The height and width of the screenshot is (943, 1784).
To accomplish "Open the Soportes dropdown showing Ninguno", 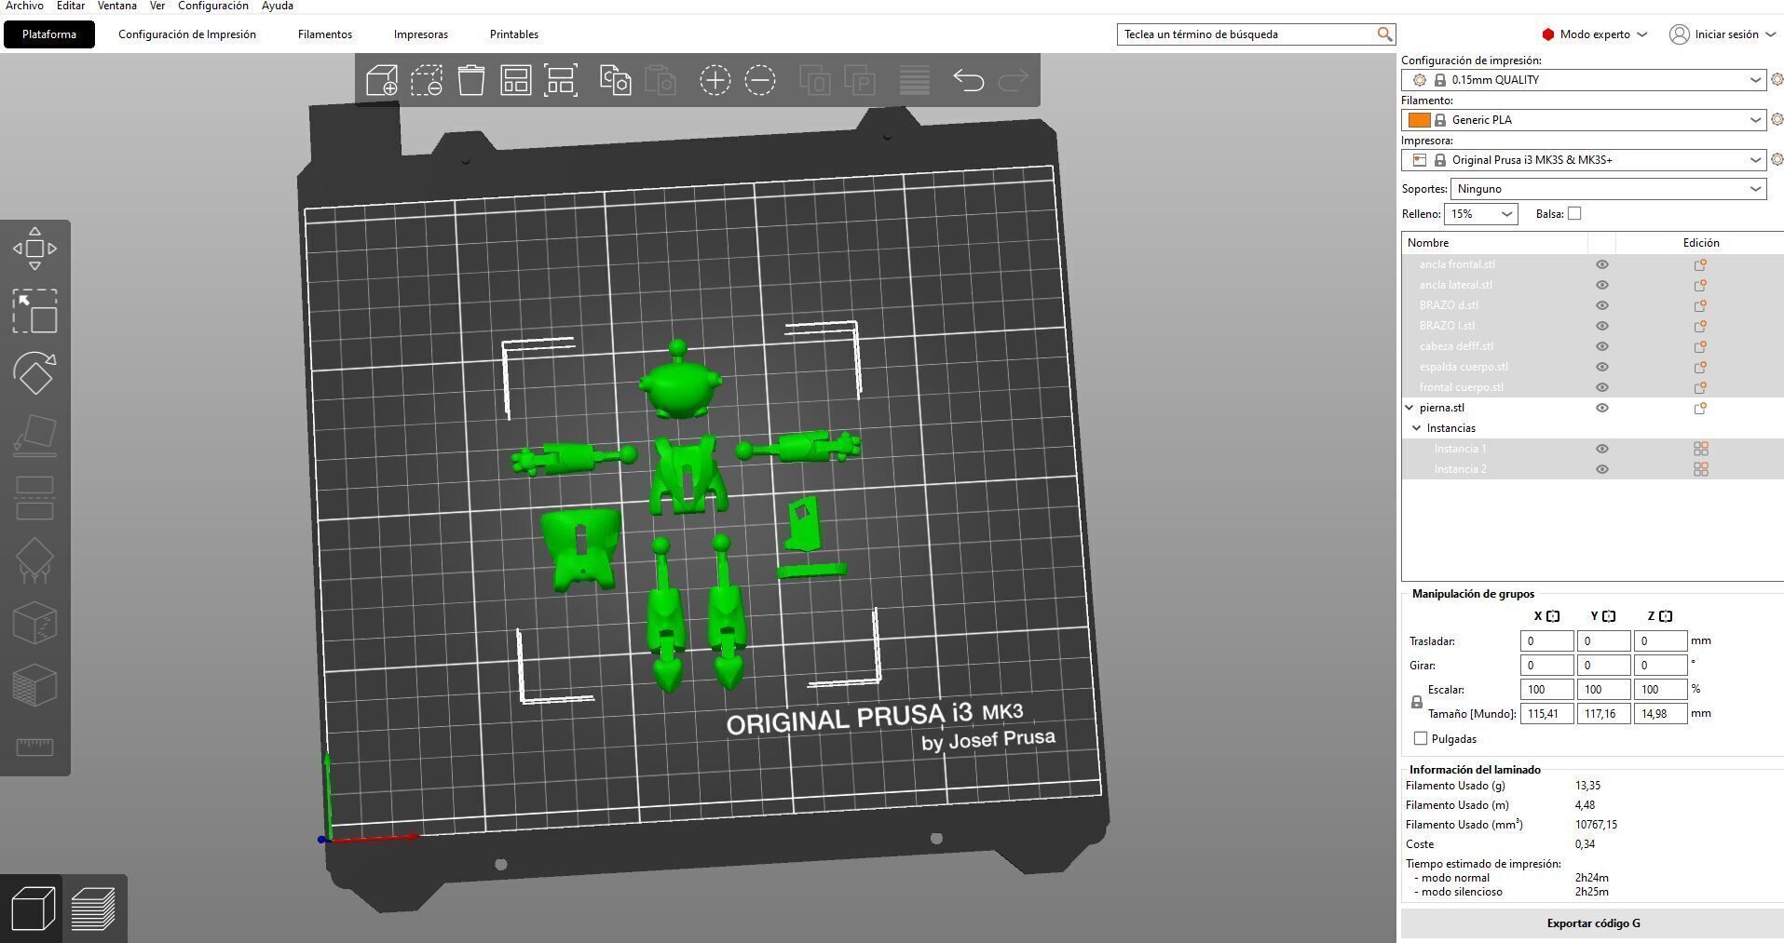I will [x=1608, y=189].
